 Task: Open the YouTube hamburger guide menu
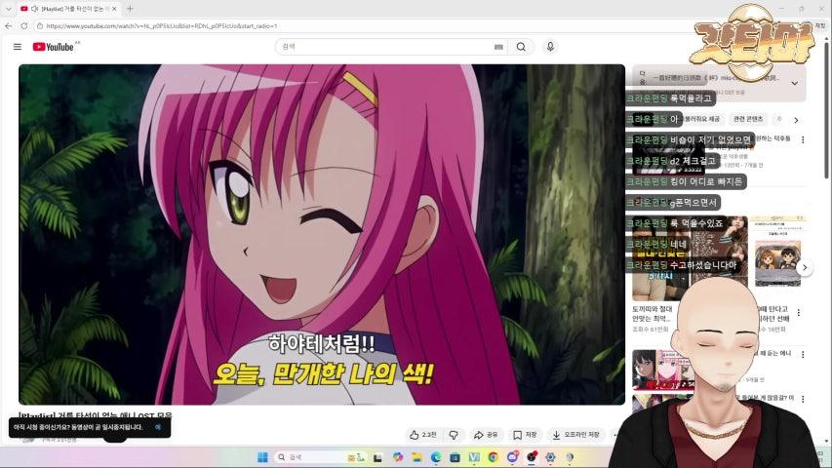pyautogui.click(x=18, y=47)
